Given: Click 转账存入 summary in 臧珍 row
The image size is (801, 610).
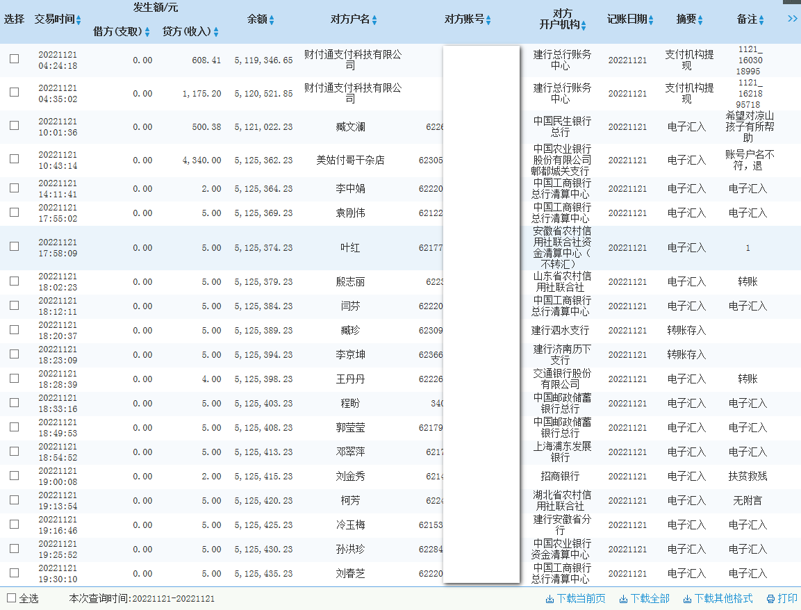Looking at the screenshot, I should coord(686,331).
